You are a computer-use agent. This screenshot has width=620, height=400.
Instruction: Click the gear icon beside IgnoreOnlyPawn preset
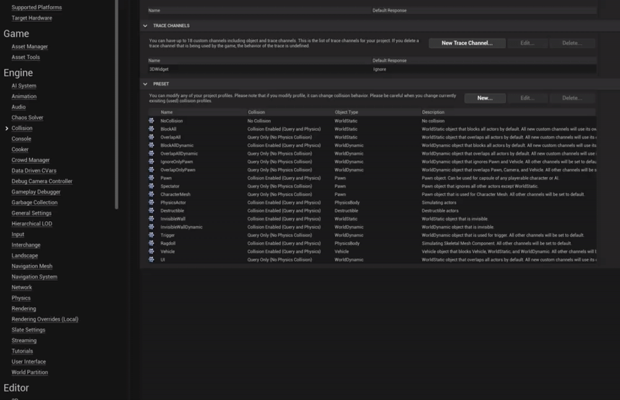151,162
